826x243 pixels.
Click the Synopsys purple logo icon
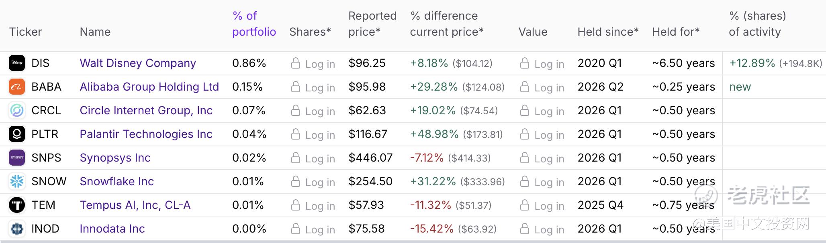click(x=17, y=158)
